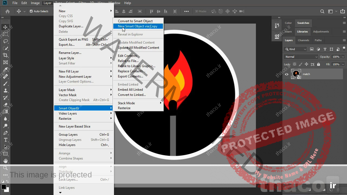Click Edit Contents in submenu
The width and height of the screenshot is (347, 195).
pyautogui.click(x=138, y=56)
